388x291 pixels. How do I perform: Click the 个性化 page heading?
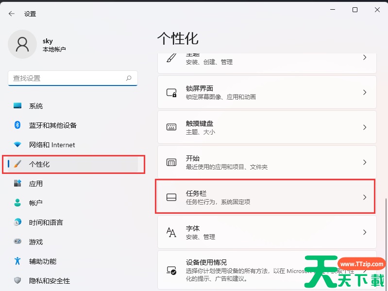pyautogui.click(x=178, y=38)
